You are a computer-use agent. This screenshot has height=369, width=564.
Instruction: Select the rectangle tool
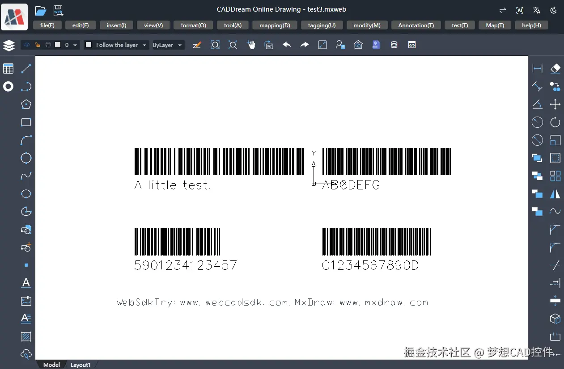(x=26, y=122)
